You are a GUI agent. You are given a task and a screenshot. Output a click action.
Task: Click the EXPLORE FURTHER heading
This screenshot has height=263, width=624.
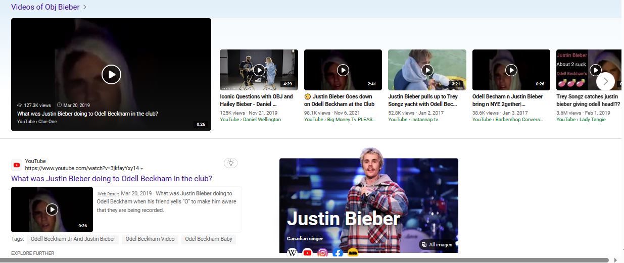pos(32,253)
